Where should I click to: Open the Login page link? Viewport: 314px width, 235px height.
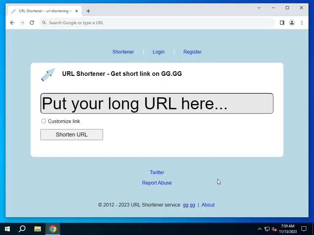click(x=159, y=52)
